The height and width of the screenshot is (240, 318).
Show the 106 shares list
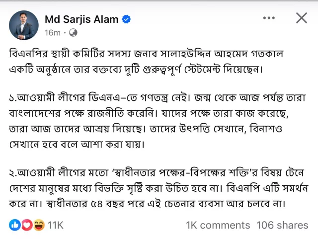click(282, 225)
